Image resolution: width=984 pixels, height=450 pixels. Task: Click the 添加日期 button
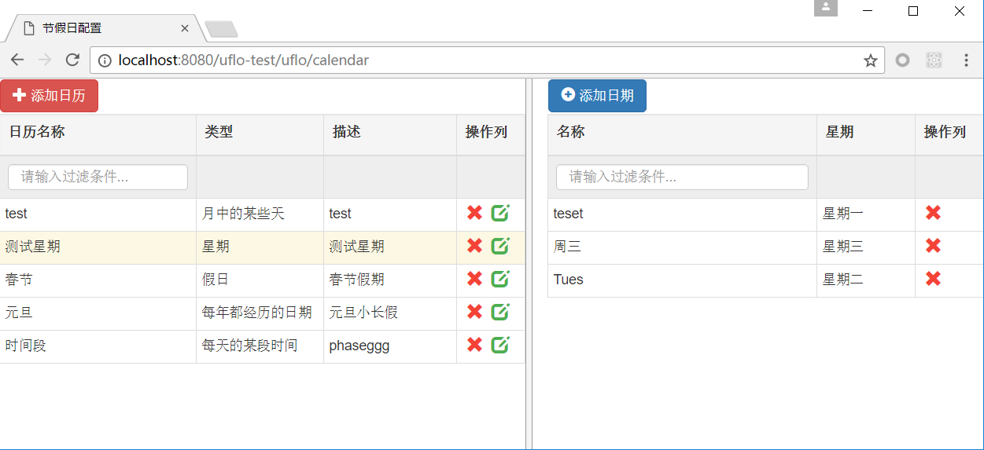pyautogui.click(x=597, y=96)
